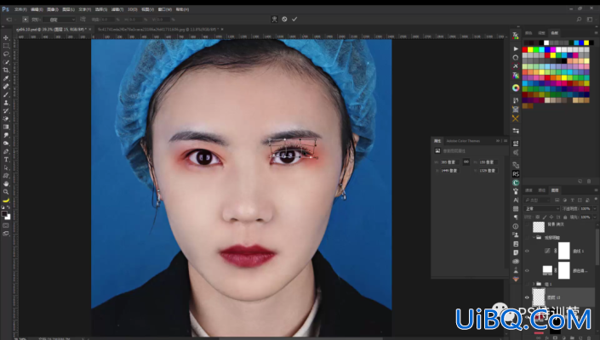The height and width of the screenshot is (340, 600).
Task: Switch between free transform and warp modes
Action: tap(274, 19)
